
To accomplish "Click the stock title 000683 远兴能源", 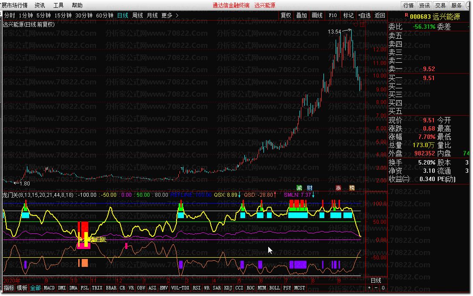I will tap(435, 17).
